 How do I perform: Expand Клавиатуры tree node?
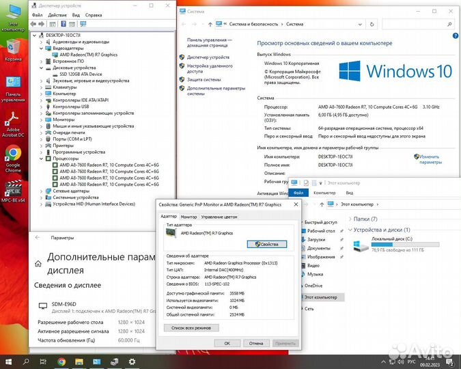coord(42,87)
